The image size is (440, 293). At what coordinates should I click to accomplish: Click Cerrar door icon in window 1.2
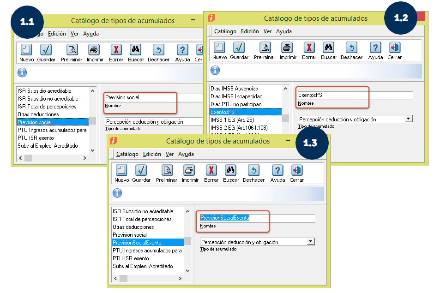(395, 48)
